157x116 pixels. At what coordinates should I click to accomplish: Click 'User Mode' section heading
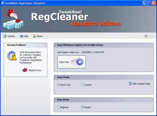[x=63, y=100]
